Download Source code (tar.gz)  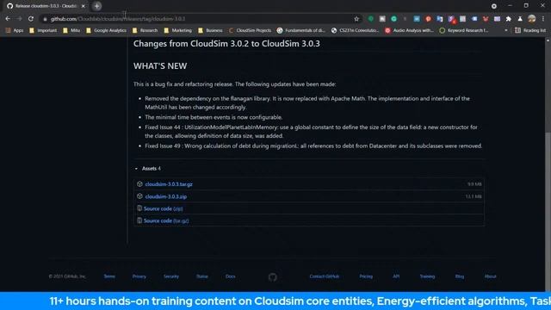point(166,220)
